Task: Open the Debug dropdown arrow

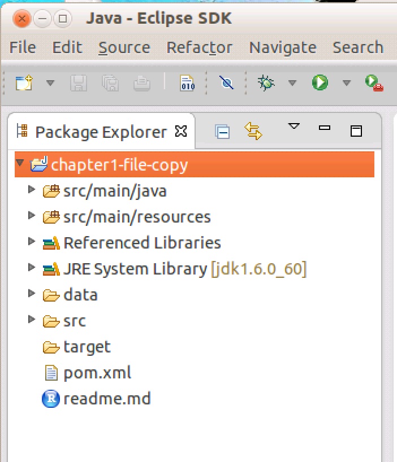Action: 292,84
